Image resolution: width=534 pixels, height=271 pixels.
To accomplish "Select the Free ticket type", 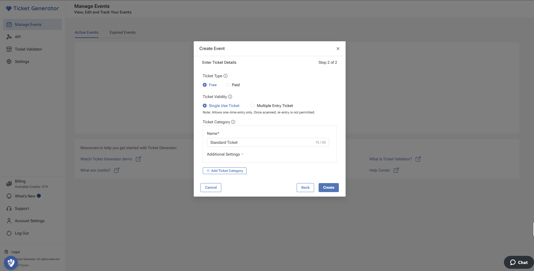I will 209,85.
